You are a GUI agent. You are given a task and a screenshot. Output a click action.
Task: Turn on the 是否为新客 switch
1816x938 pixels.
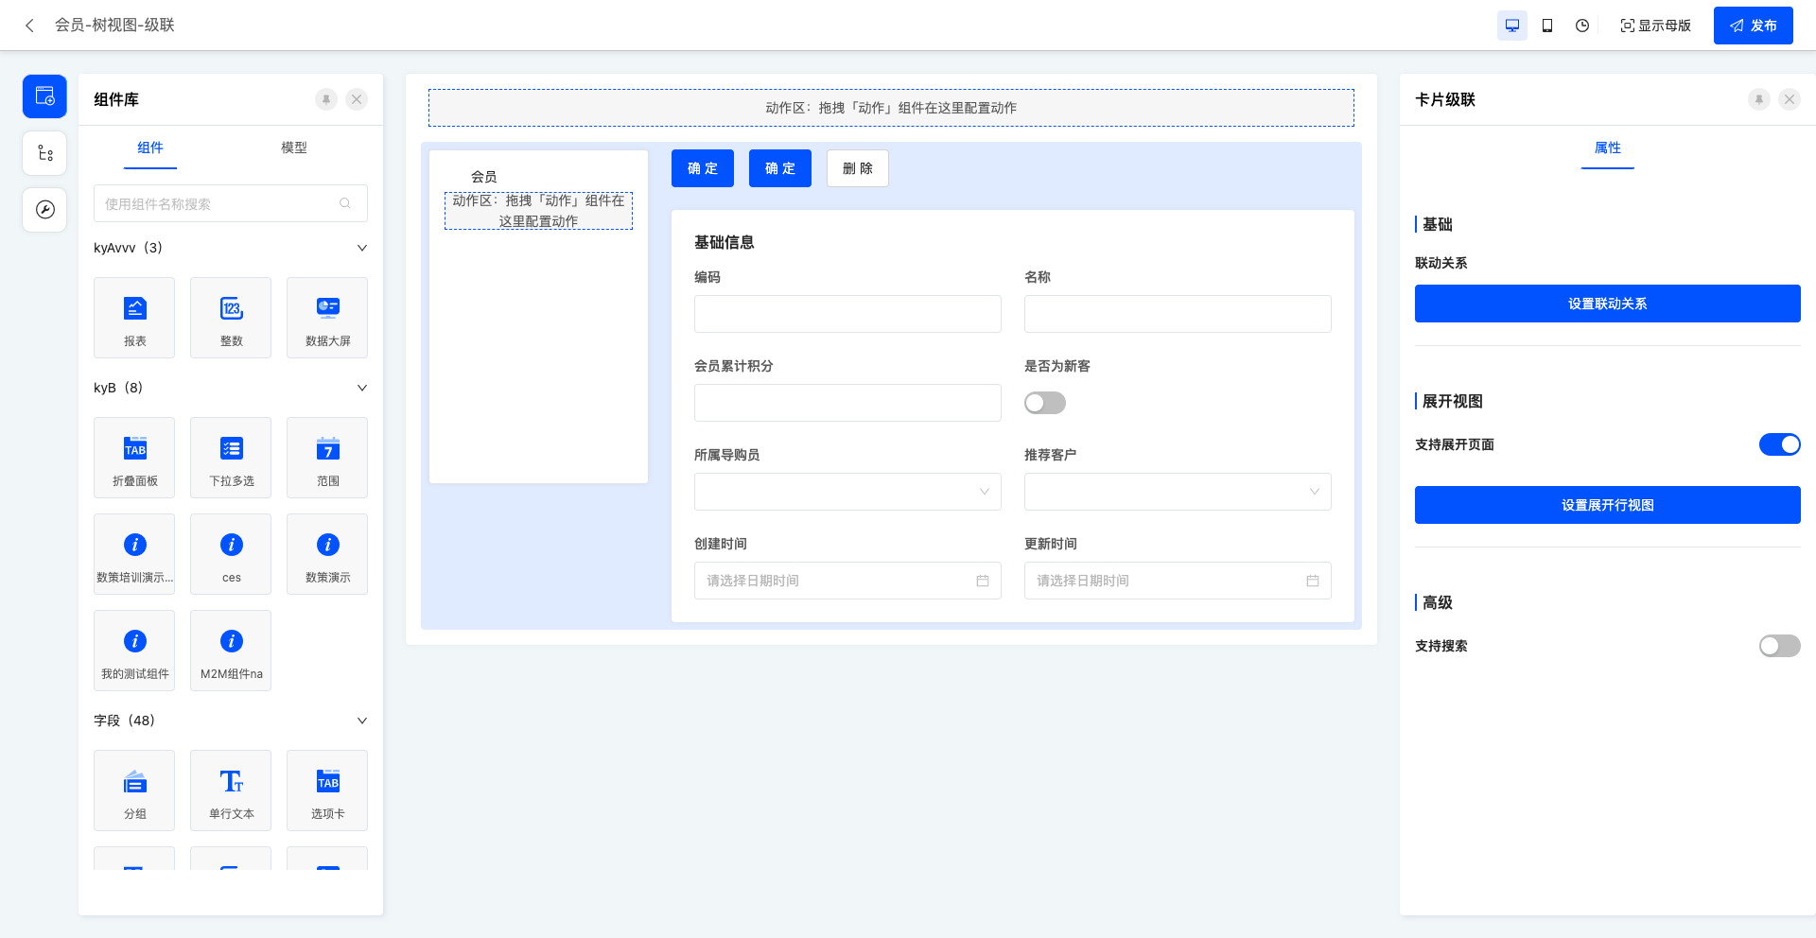click(1044, 403)
